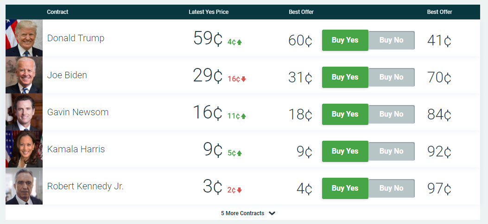The height and width of the screenshot is (224, 488).
Task: Click Newsom's 84¢ best no offer
Action: (439, 115)
